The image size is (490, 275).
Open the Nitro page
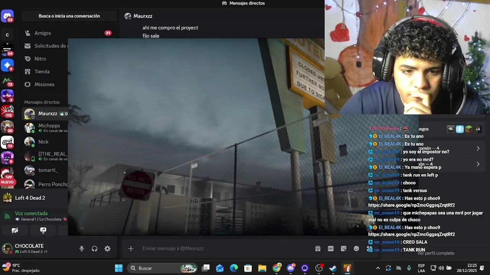45,59
